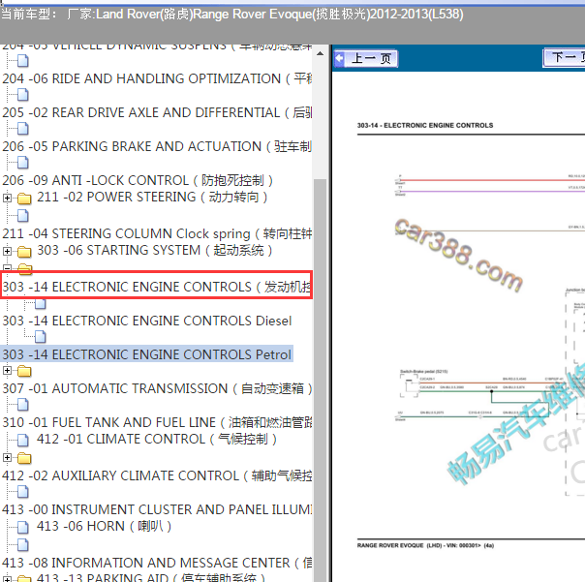Open 211-04 STEERING COLUMN Clock spring

tap(157, 234)
